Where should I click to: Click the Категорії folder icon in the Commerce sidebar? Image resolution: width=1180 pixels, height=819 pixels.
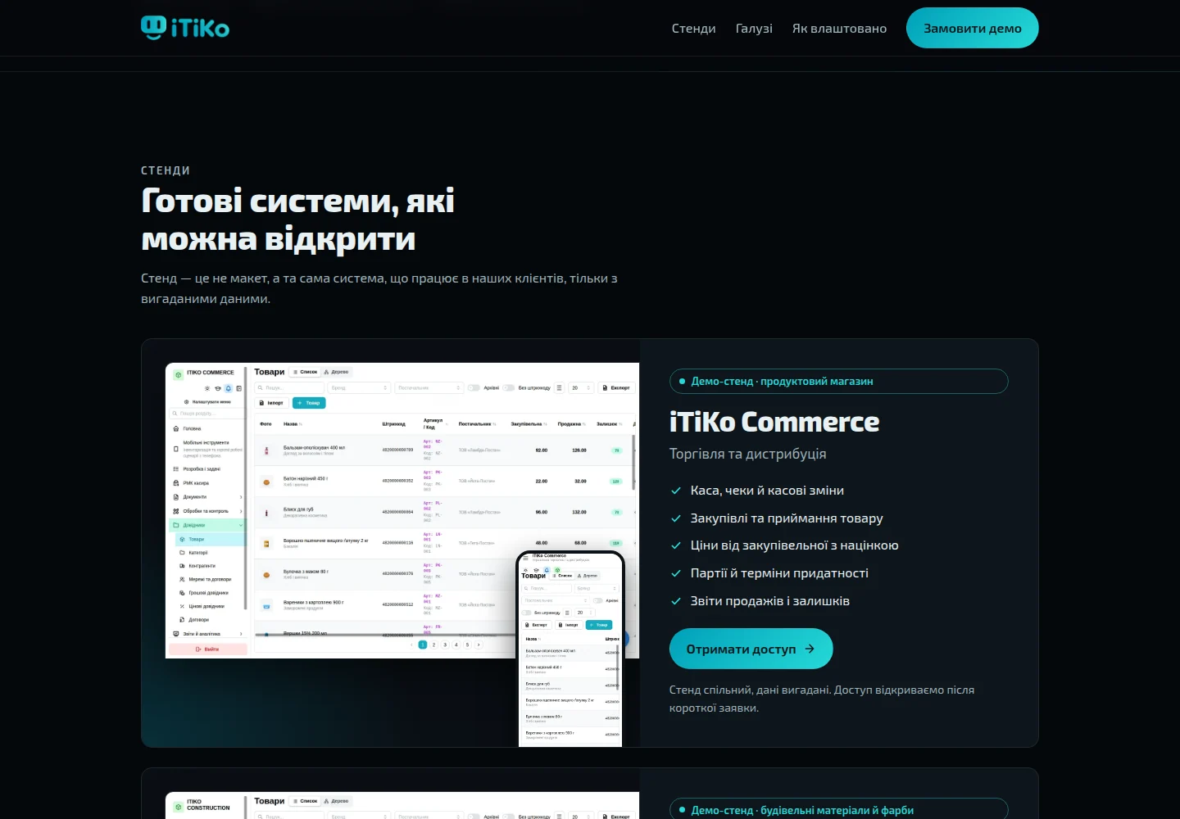click(182, 553)
